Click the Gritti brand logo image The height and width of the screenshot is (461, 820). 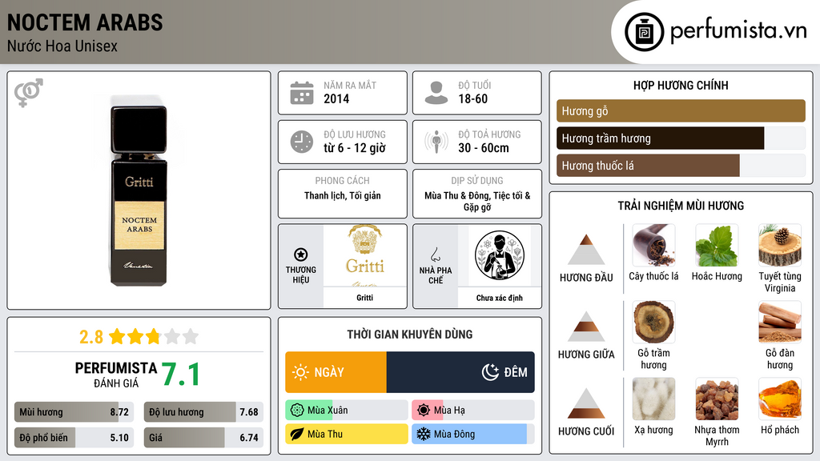(365, 255)
